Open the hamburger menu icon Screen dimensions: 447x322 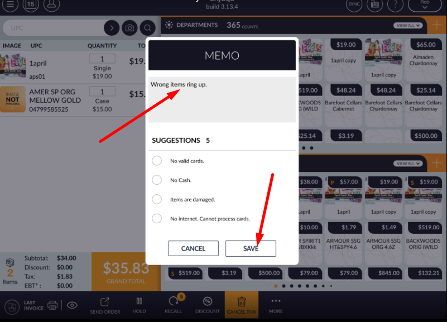[x=10, y=4]
